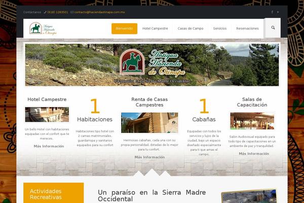Click the Un paraíso en la Sierra Madre heading
The height and width of the screenshot is (203, 304).
[x=152, y=195]
